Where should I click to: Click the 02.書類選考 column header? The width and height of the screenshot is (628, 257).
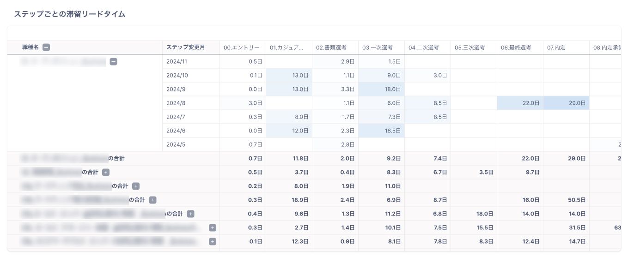tap(331, 48)
